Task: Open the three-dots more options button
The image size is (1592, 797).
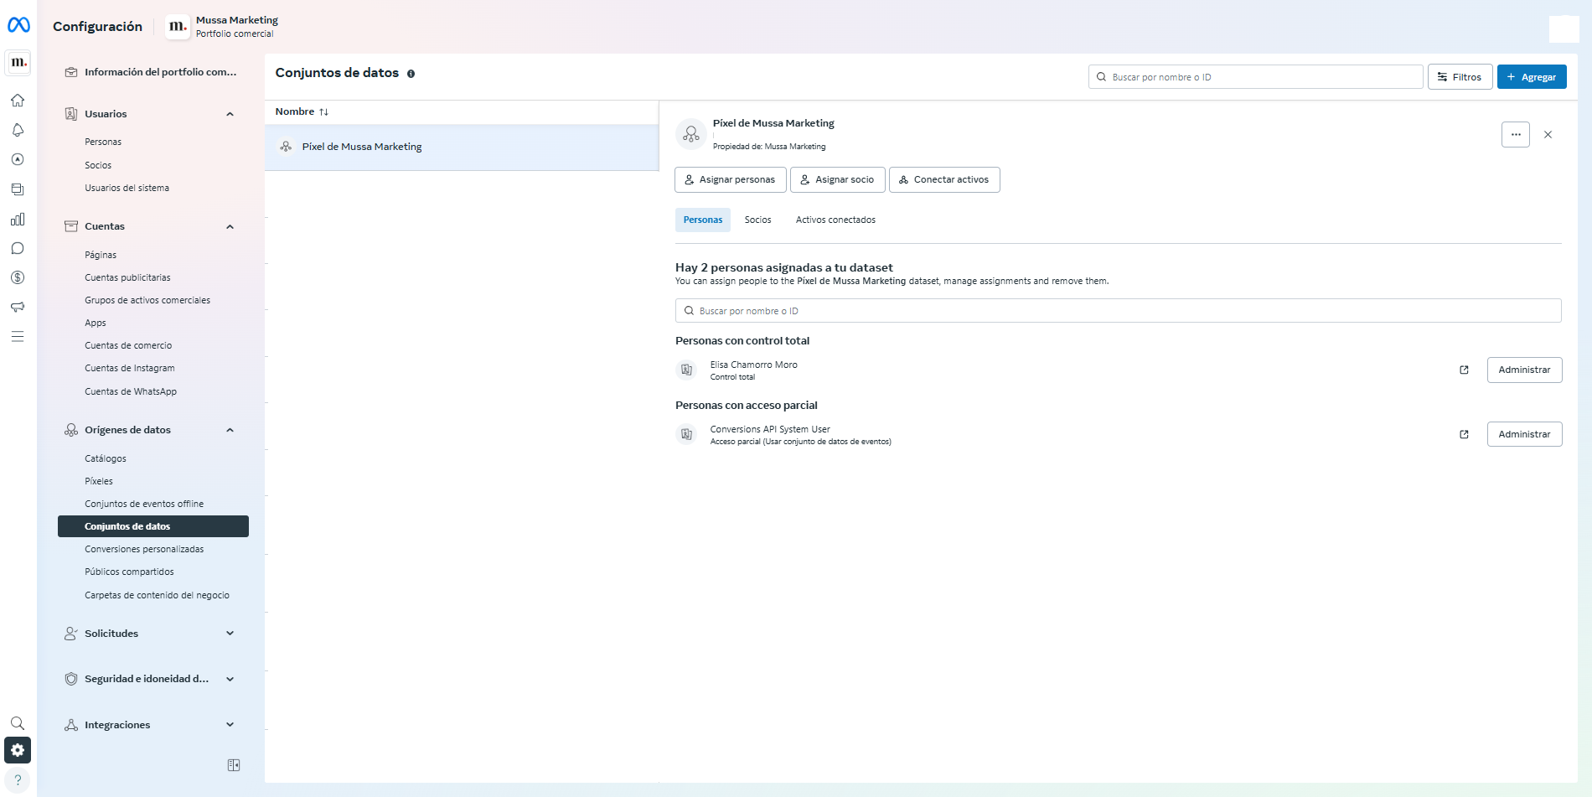Action: pyautogui.click(x=1516, y=134)
